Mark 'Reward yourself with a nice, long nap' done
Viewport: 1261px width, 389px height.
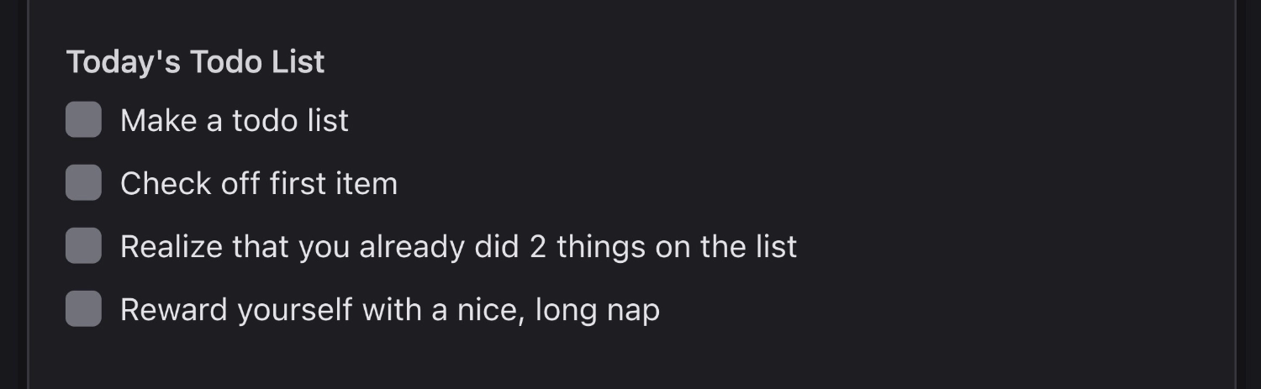[x=84, y=309]
